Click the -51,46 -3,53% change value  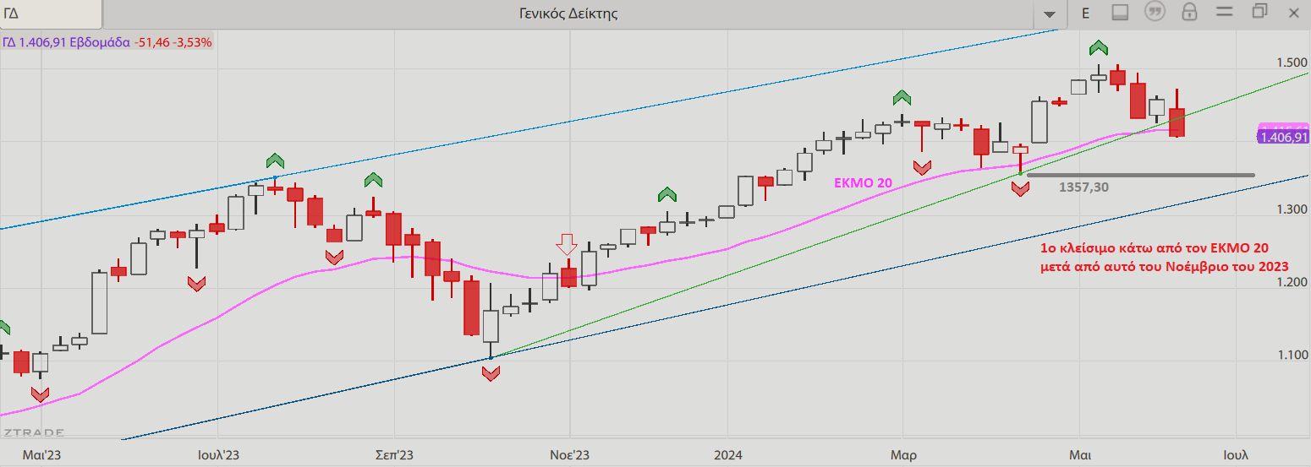[x=173, y=41]
